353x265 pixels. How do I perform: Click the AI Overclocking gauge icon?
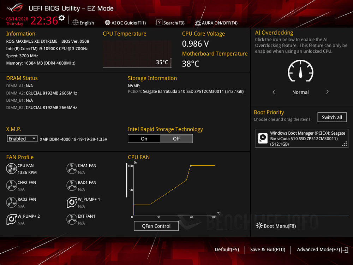[x=300, y=71]
